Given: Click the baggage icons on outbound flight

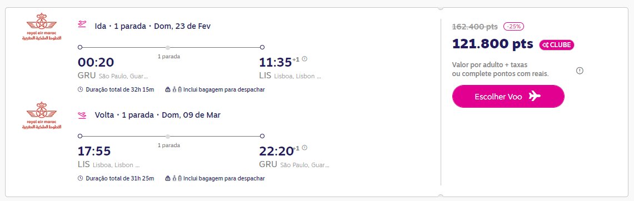Looking at the screenshot, I should [174, 90].
